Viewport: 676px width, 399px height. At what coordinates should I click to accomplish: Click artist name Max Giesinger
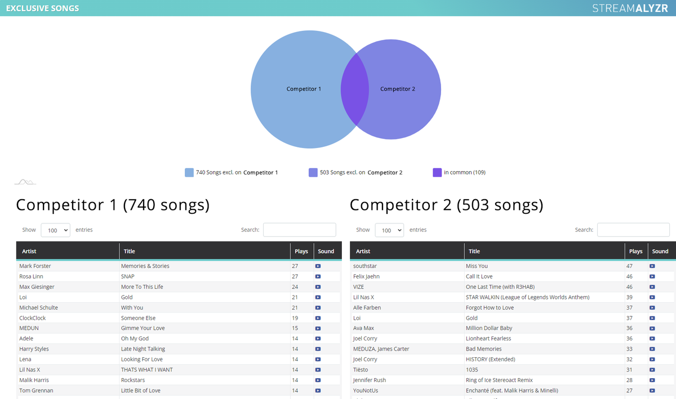tap(37, 287)
